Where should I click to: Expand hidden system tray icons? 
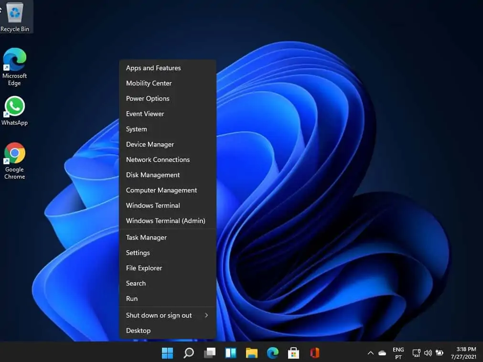(x=371, y=353)
